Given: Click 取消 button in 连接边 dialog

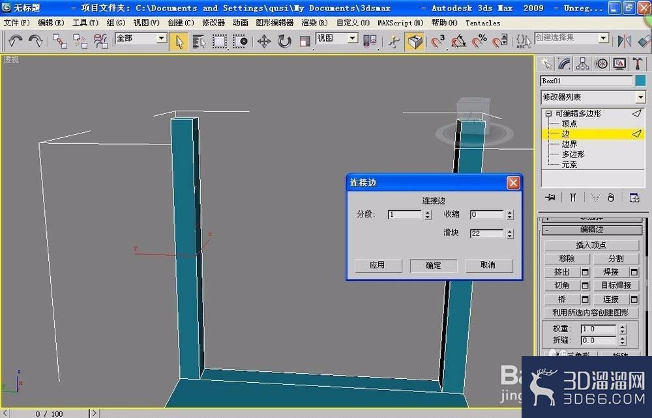Looking at the screenshot, I should pos(488,265).
